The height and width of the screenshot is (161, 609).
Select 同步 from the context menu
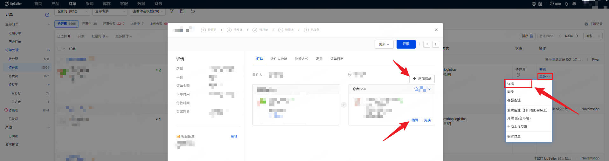(510, 92)
